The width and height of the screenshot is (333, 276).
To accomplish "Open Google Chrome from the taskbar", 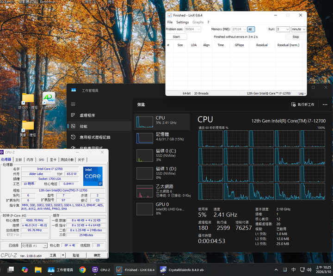I will [82, 270].
